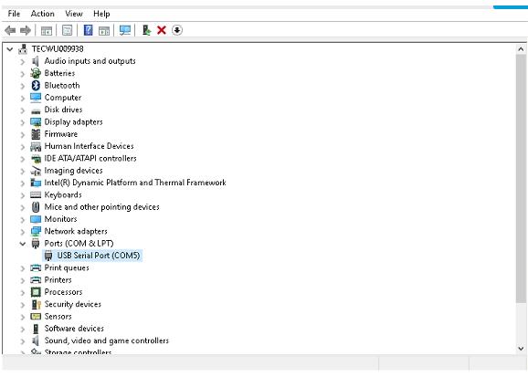
Task: Open the Help menu
Action: 101,14
